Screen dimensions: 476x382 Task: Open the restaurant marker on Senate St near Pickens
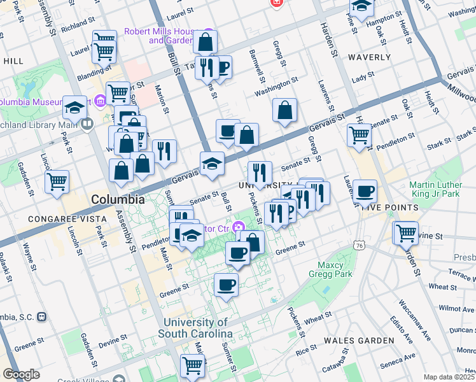(260, 175)
